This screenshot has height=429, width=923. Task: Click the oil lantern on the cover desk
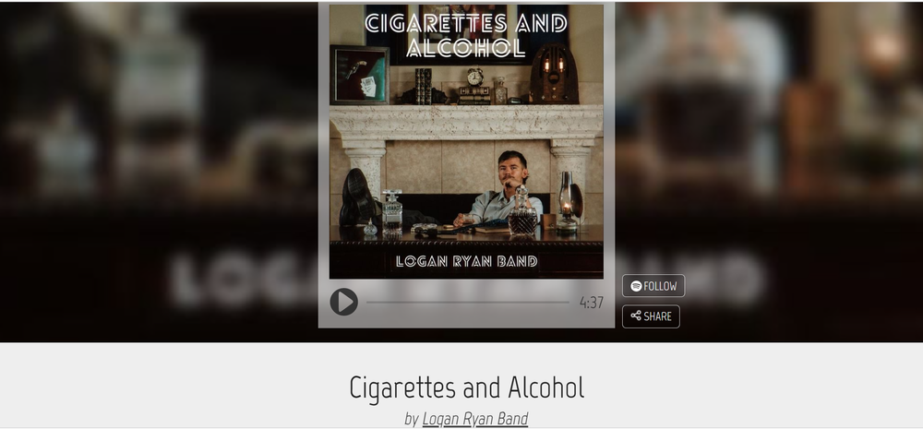568,200
